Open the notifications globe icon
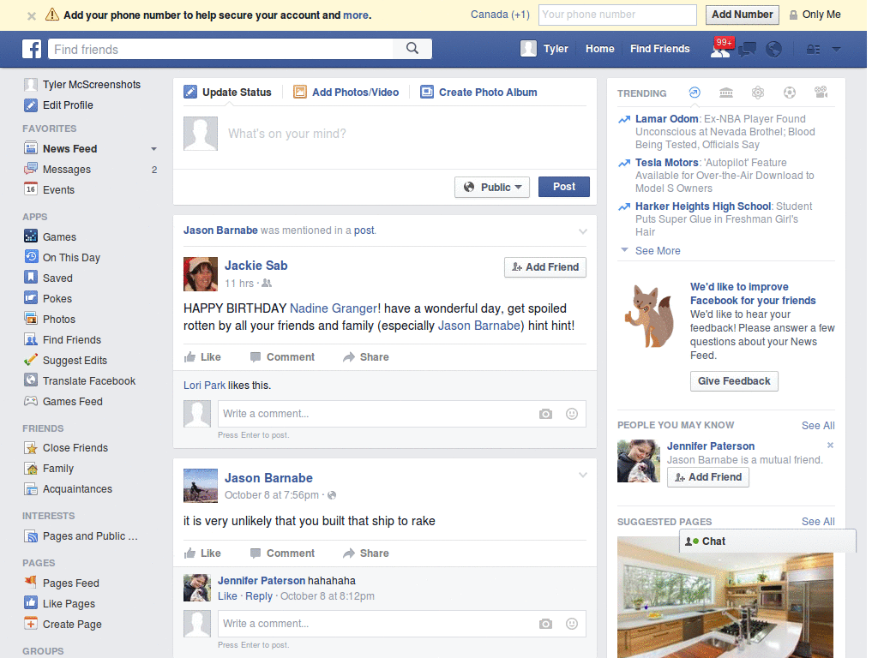The width and height of the screenshot is (878, 658). (x=774, y=49)
